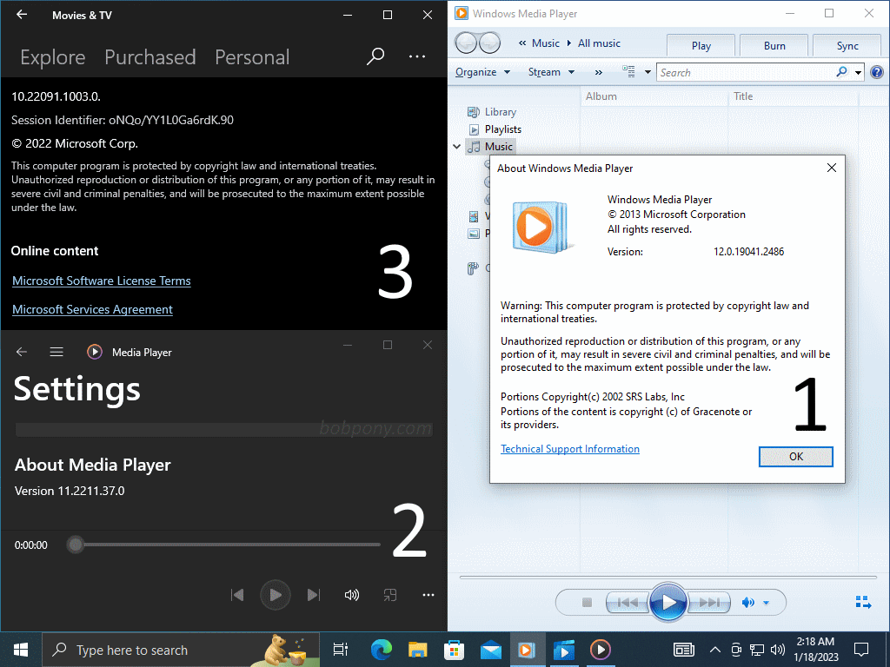Open notification center
890x667 pixels.
[861, 650]
